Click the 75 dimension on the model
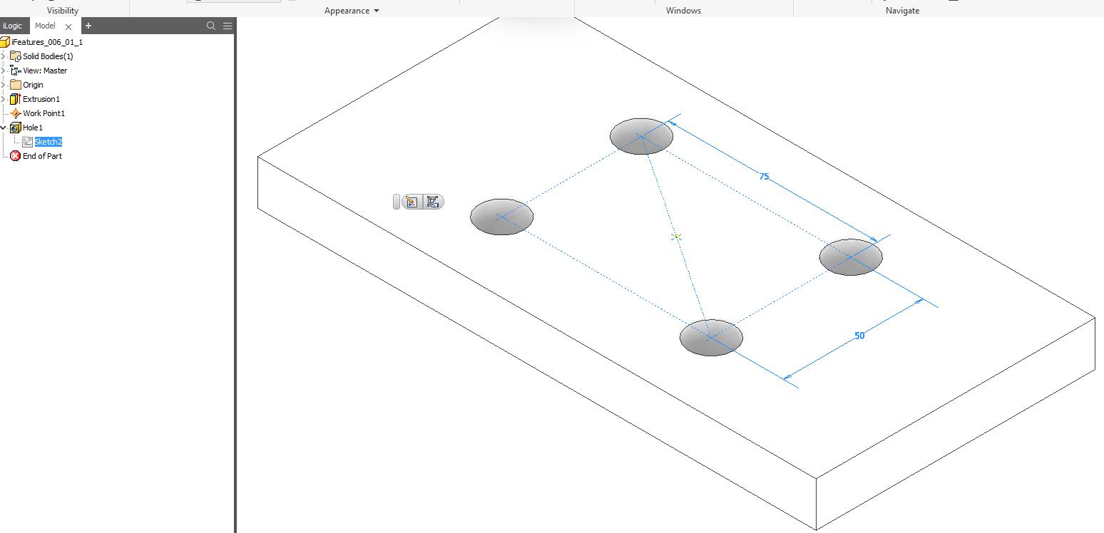The image size is (1104, 533). point(764,177)
